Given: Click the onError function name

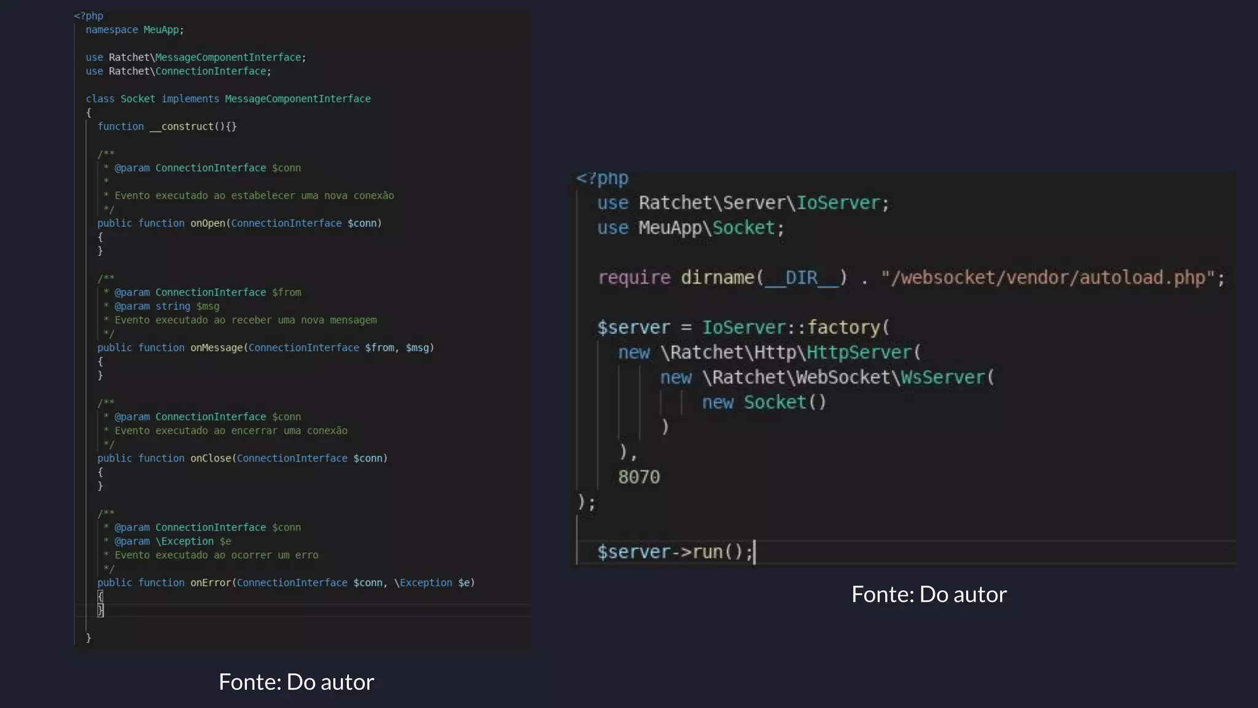Looking at the screenshot, I should [x=211, y=583].
